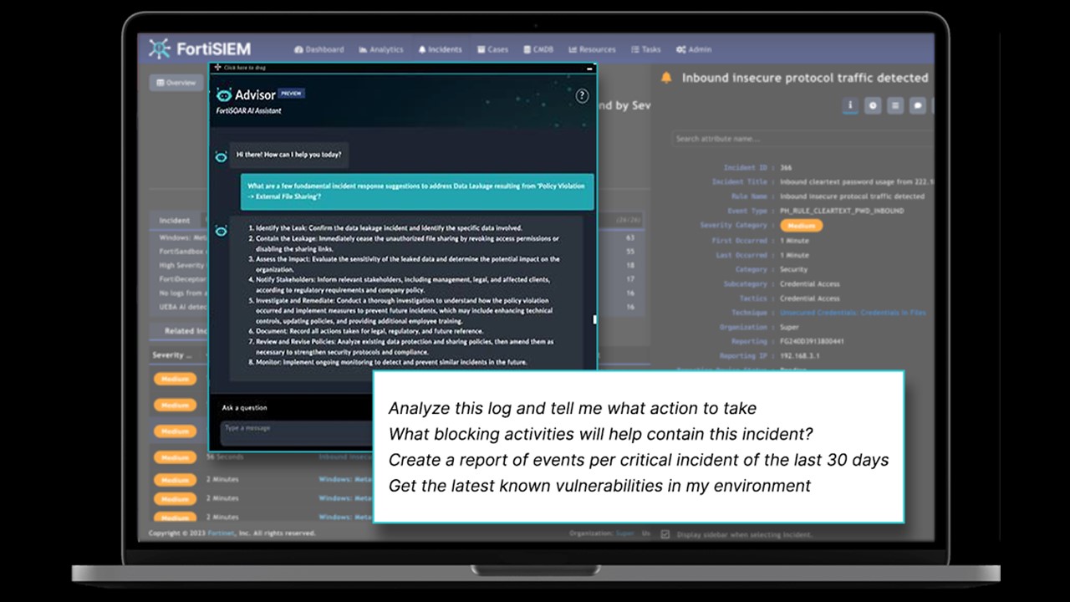Click the 'Hi there! How can I help you today?' message

point(288,155)
